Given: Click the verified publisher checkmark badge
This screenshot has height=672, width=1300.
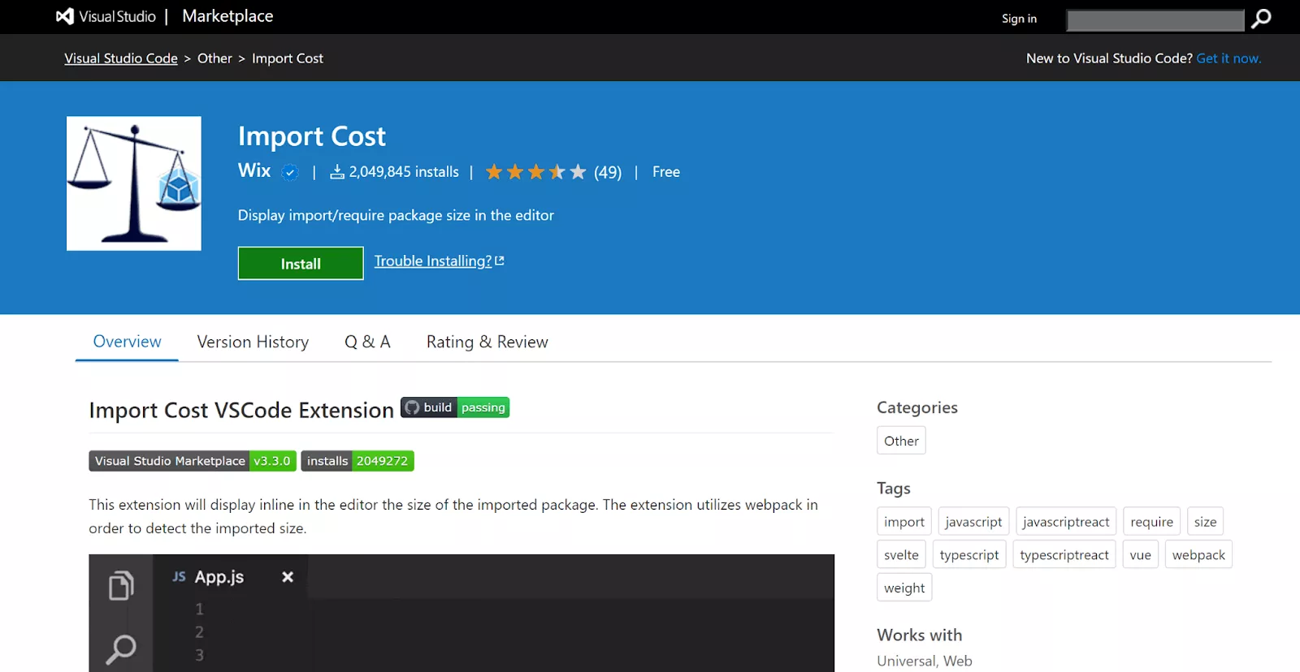Looking at the screenshot, I should 290,172.
